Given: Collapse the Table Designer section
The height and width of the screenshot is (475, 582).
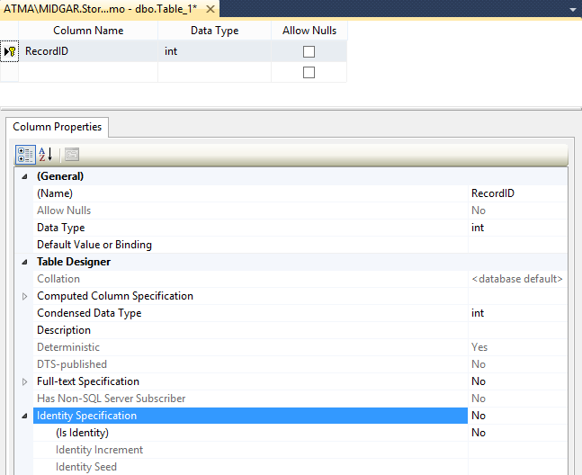Looking at the screenshot, I should pos(24,262).
